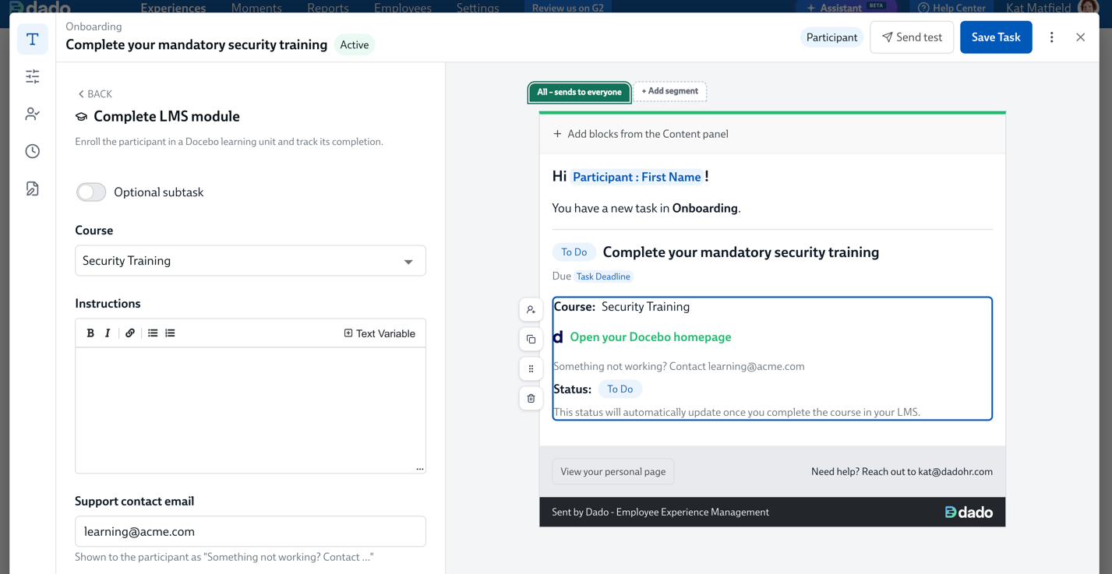The width and height of the screenshot is (1112, 574).
Task: Delete the block with trash icon
Action: point(531,399)
